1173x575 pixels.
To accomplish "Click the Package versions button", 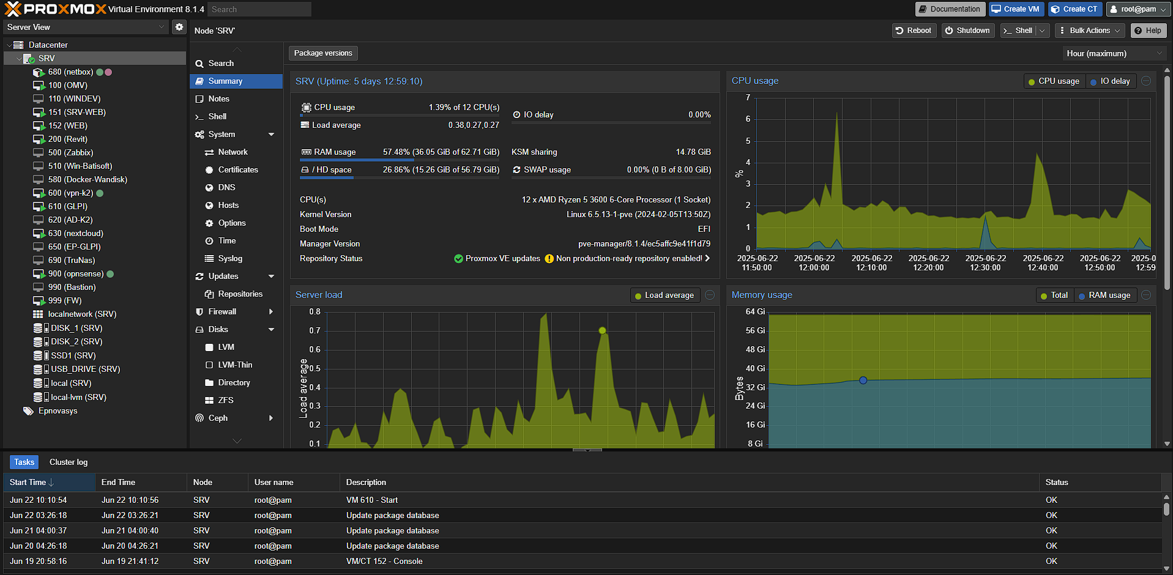I will (323, 53).
